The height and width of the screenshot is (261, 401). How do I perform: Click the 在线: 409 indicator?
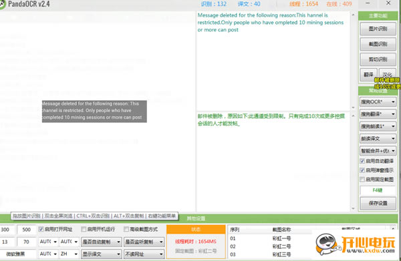339,4
